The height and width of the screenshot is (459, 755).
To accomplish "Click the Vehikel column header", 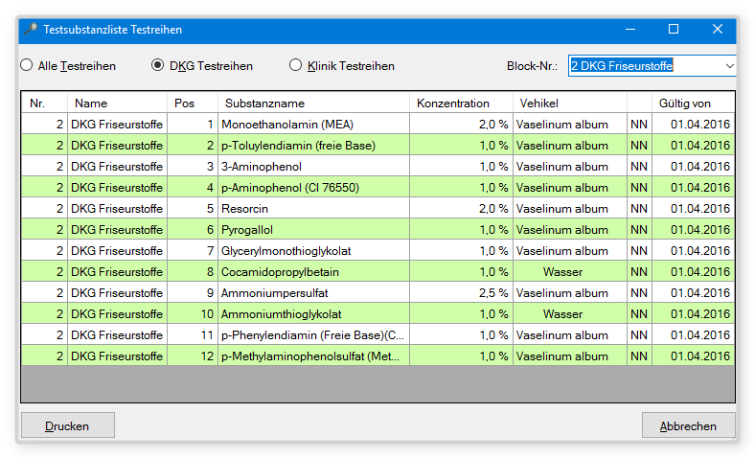I will [539, 103].
